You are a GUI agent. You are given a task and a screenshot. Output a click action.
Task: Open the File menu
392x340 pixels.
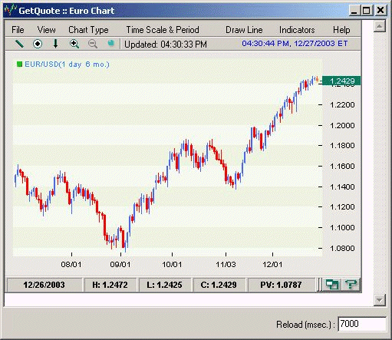pos(18,30)
